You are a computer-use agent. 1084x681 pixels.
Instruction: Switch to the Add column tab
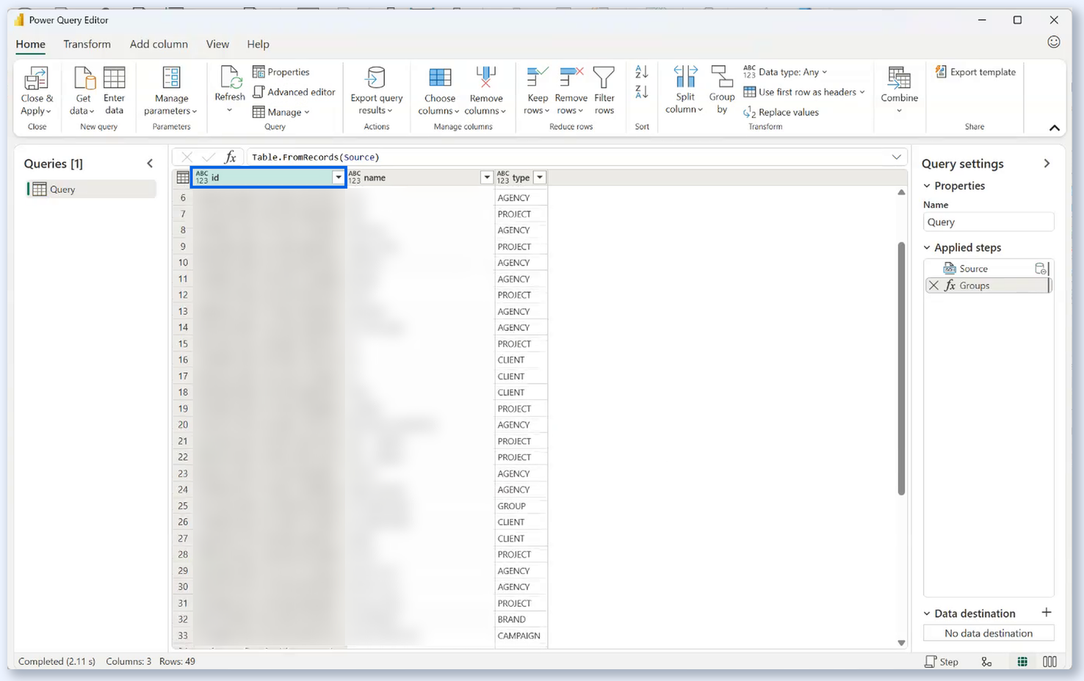point(159,44)
